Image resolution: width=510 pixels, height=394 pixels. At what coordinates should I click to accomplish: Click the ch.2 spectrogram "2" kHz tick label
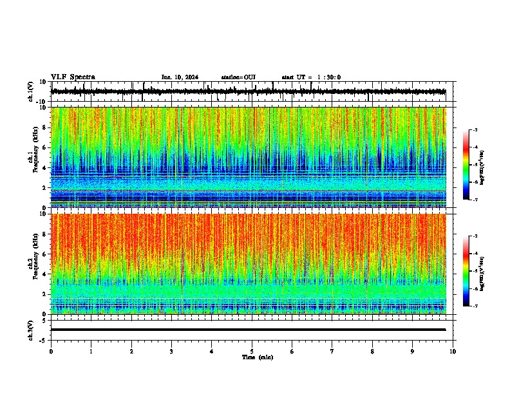(44, 294)
